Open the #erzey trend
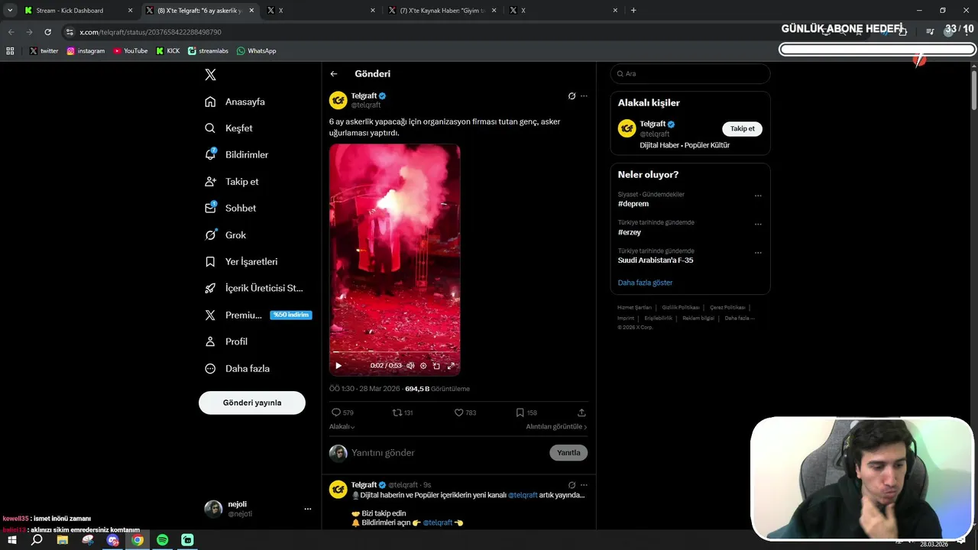The height and width of the screenshot is (550, 978). click(630, 232)
